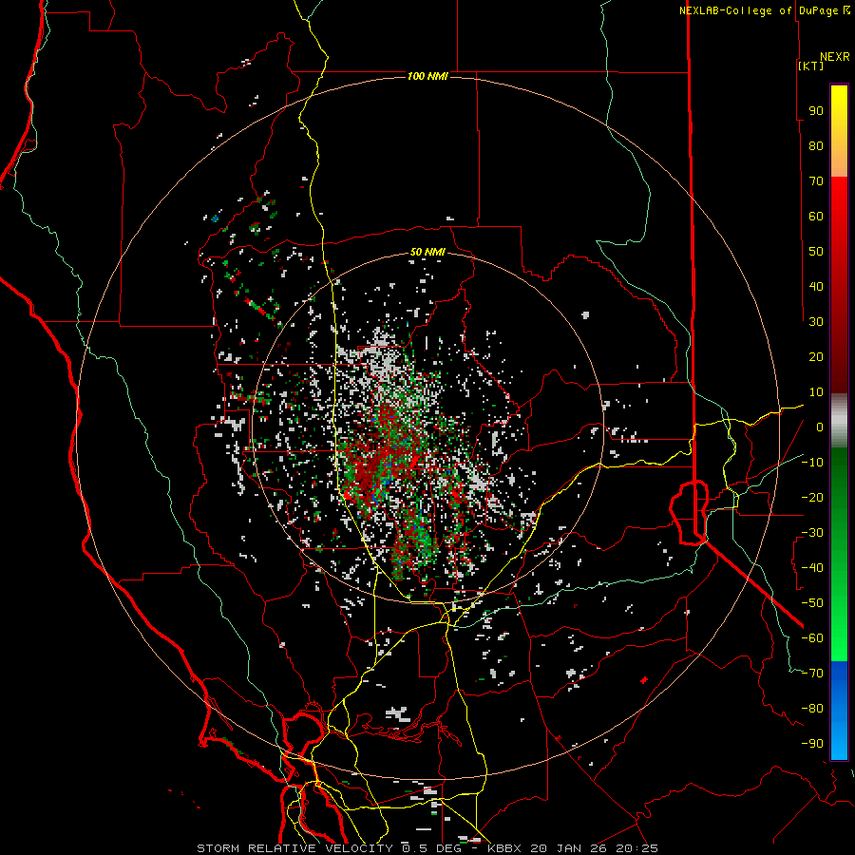The height and width of the screenshot is (855, 855).
Task: Pick the gray near-zero segment of color bar
Action: (839, 421)
